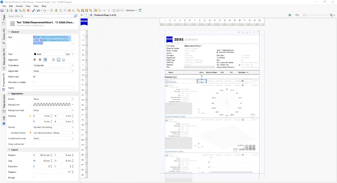Open the Orientation dropdown
The width and height of the screenshot is (337, 183).
[x=53, y=66]
